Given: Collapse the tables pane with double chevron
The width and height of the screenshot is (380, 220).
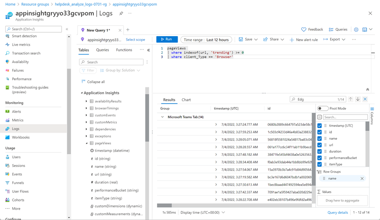Looking at the screenshot, I should [148, 50].
